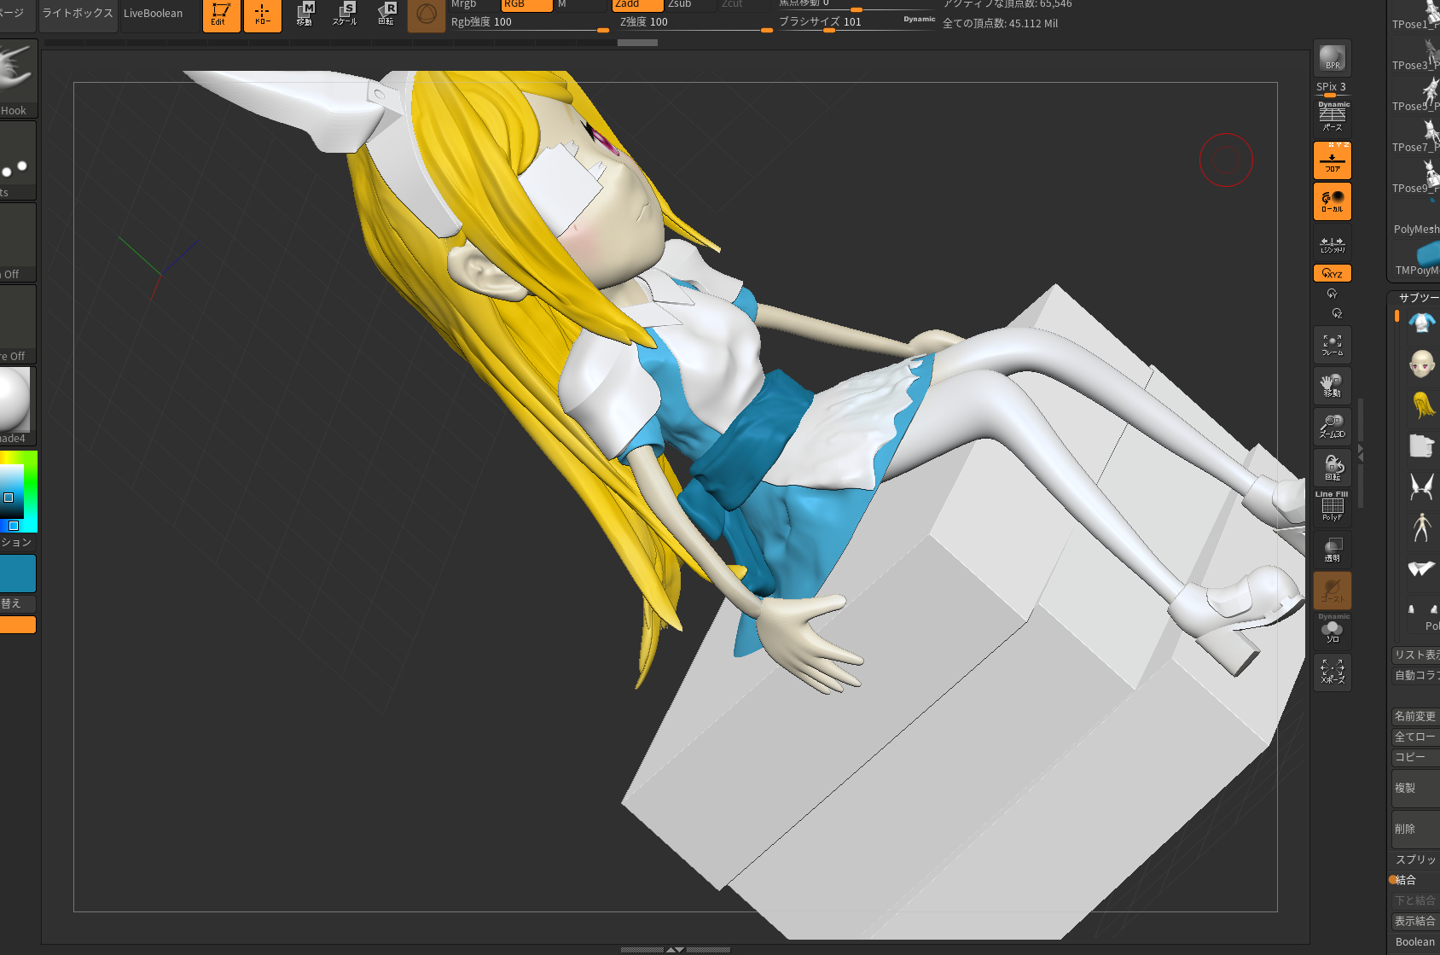Adjust Rgb強度 intensity slider
The image size is (1440, 955).
529,23
